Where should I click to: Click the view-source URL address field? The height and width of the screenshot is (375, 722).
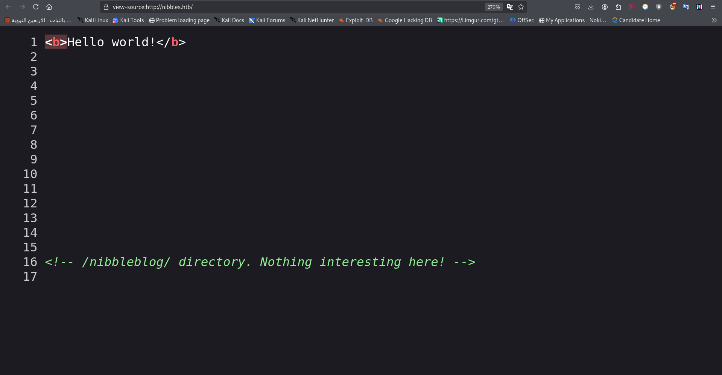[x=293, y=7]
